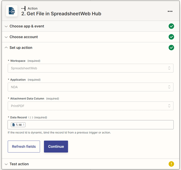Click green checkmark beside Choose account
The width and height of the screenshot is (181, 170).
click(x=171, y=37)
